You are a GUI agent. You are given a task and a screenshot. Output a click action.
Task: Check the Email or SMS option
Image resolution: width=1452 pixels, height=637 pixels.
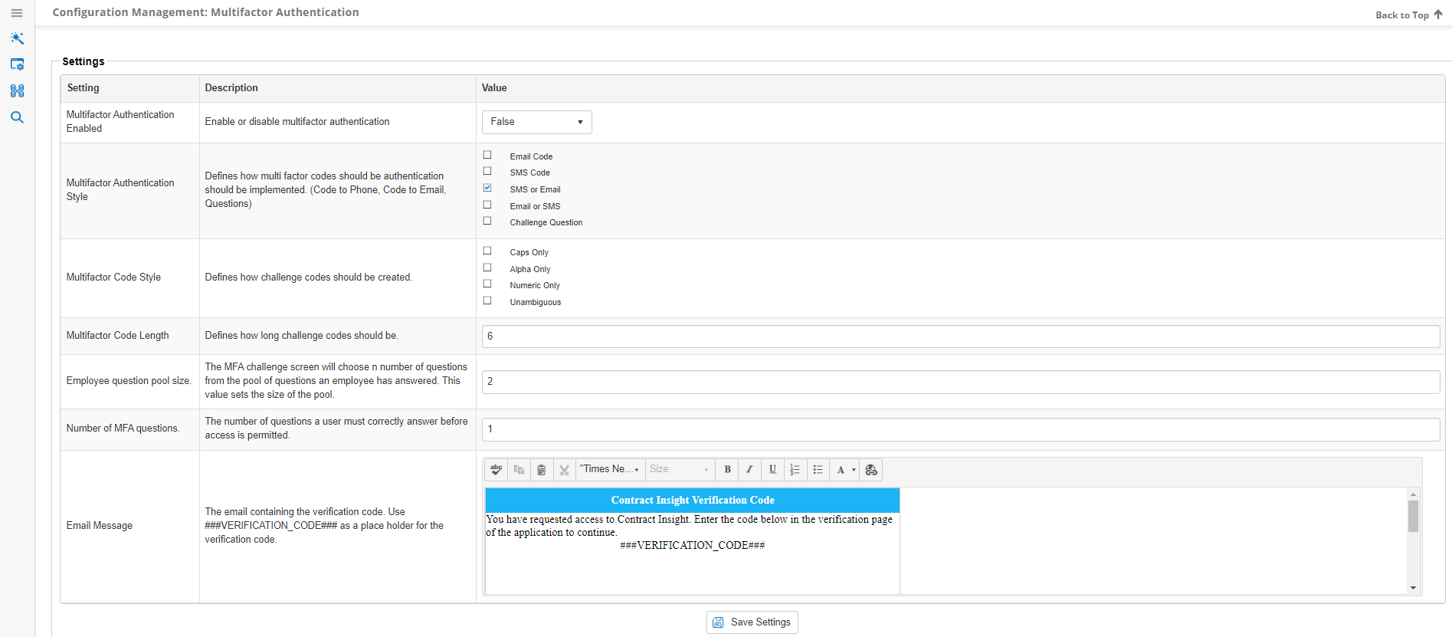coord(487,205)
